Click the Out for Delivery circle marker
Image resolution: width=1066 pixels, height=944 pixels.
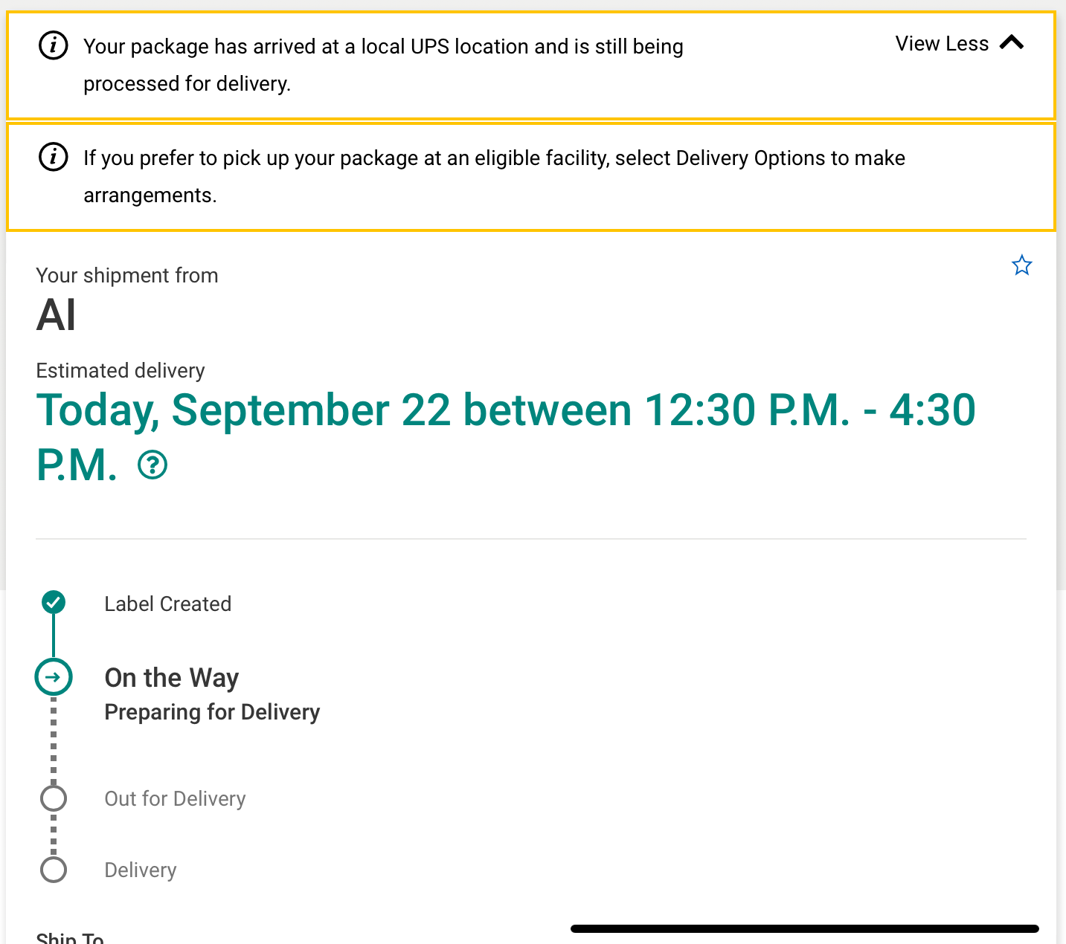pos(54,798)
